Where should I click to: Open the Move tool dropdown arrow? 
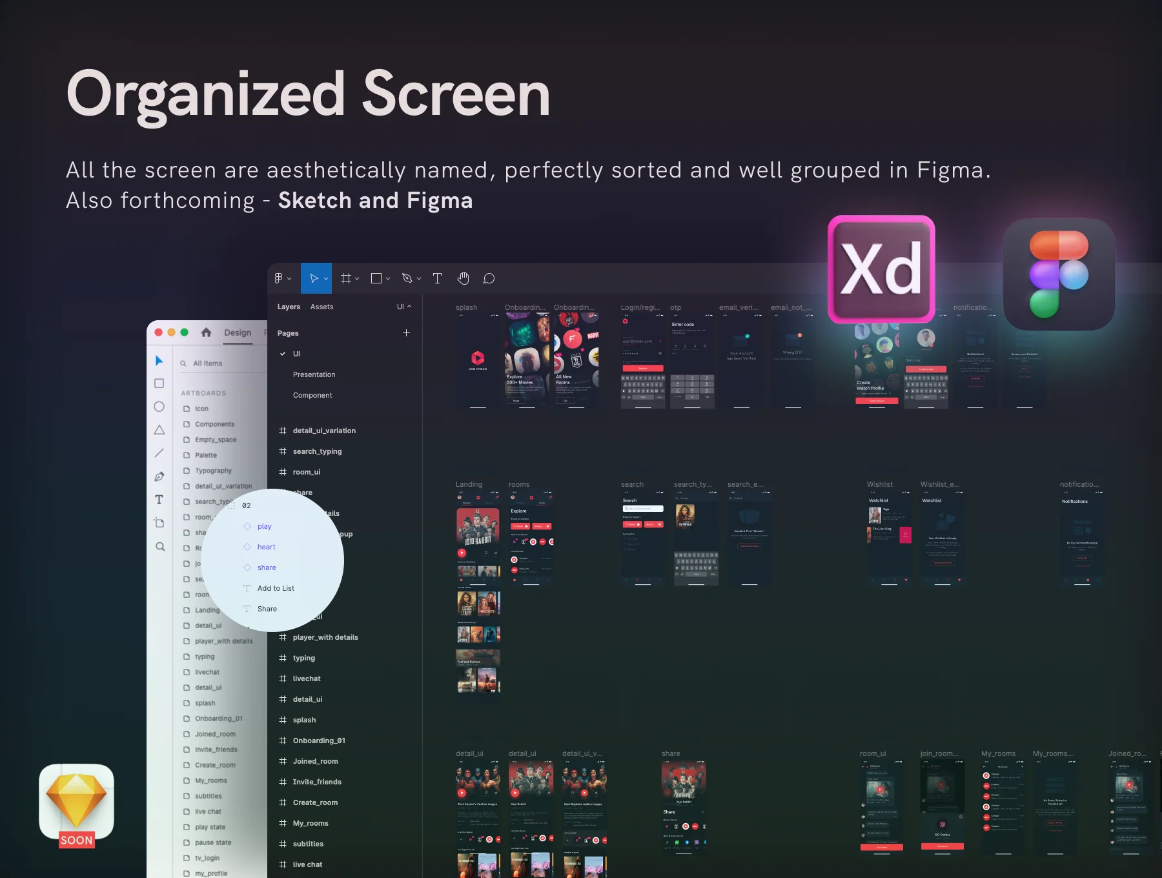click(326, 279)
